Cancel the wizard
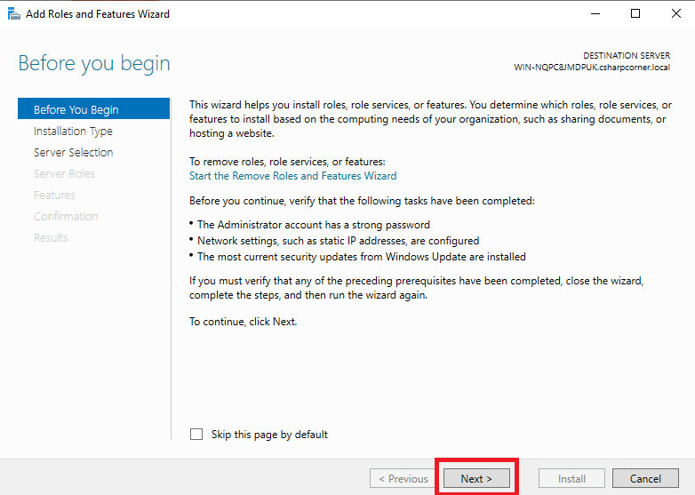The image size is (695, 495). coord(645,478)
